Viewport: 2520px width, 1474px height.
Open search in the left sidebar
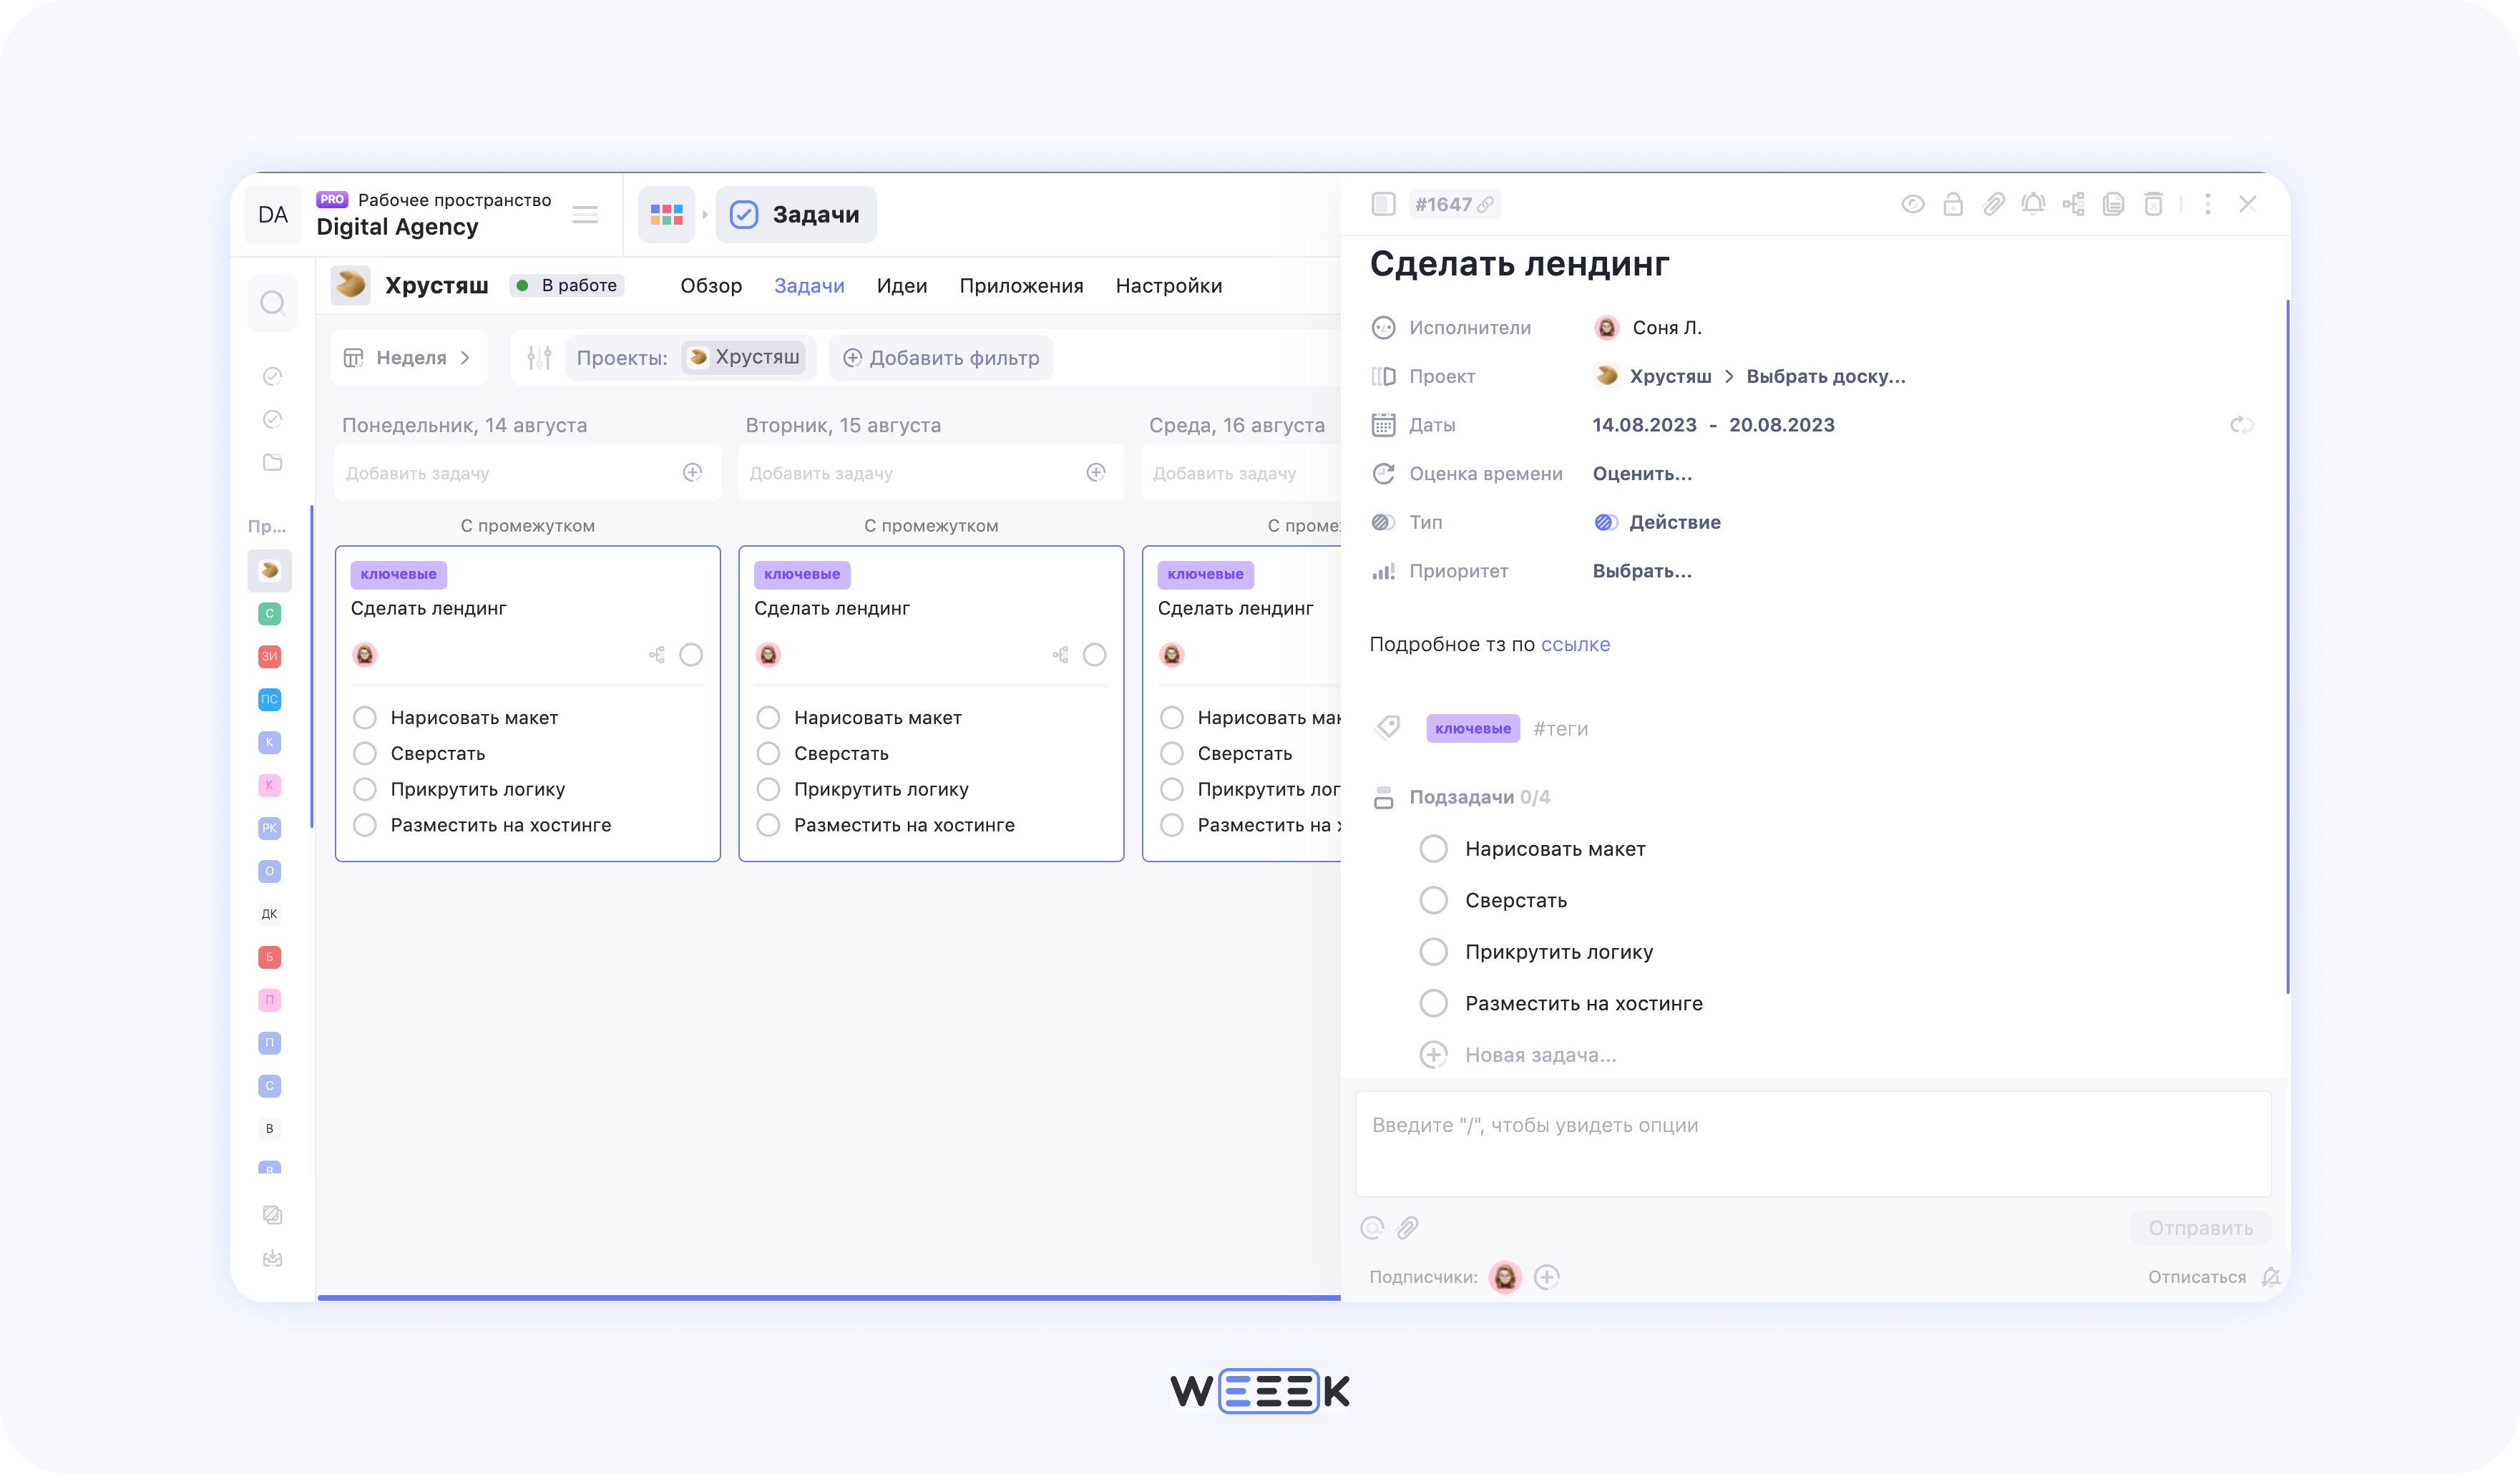(x=272, y=302)
